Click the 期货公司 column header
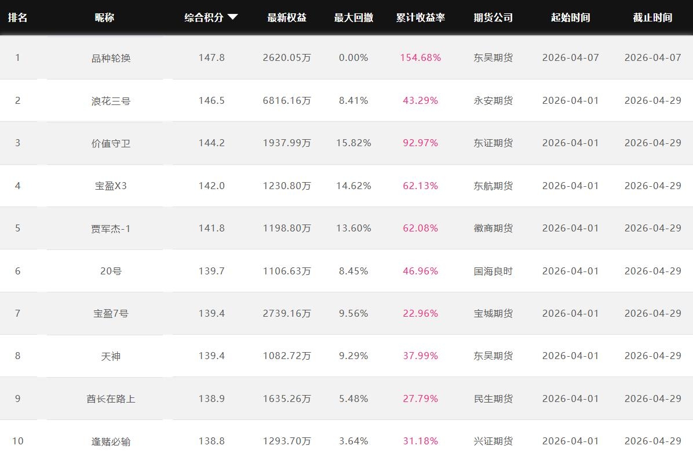 493,17
